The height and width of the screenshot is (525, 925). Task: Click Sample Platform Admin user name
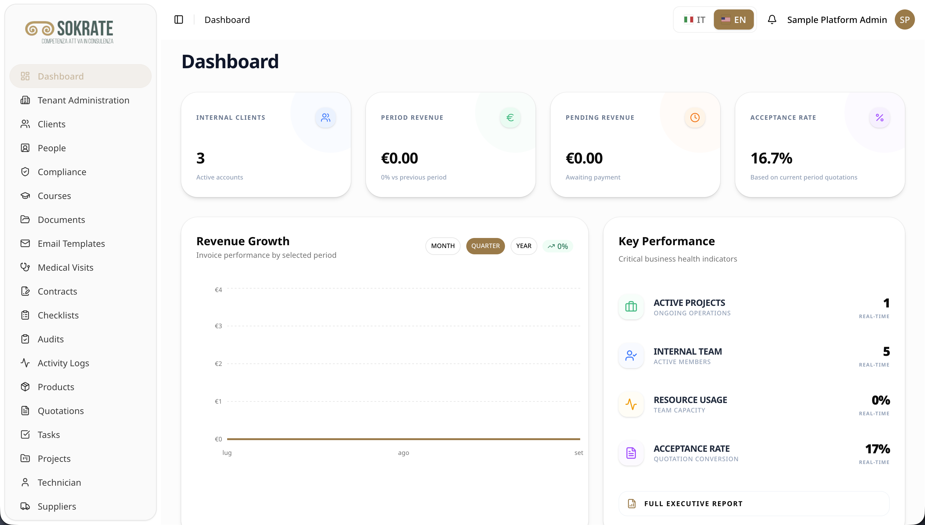837,19
